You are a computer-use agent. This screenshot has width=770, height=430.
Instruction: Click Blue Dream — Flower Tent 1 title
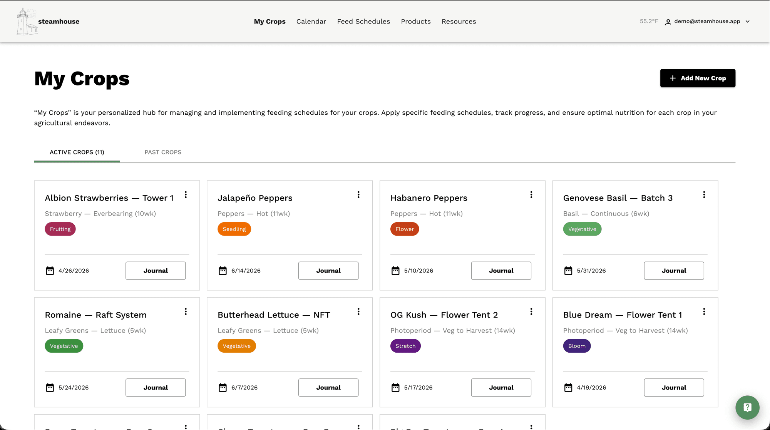[623, 315]
